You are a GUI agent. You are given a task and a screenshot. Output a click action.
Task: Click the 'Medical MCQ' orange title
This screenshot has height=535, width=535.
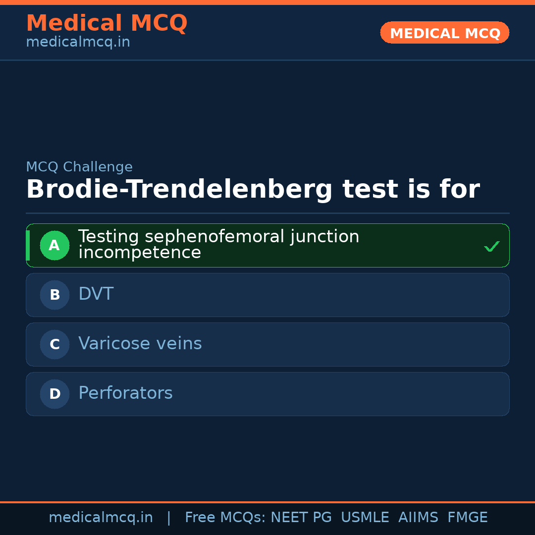107,23
